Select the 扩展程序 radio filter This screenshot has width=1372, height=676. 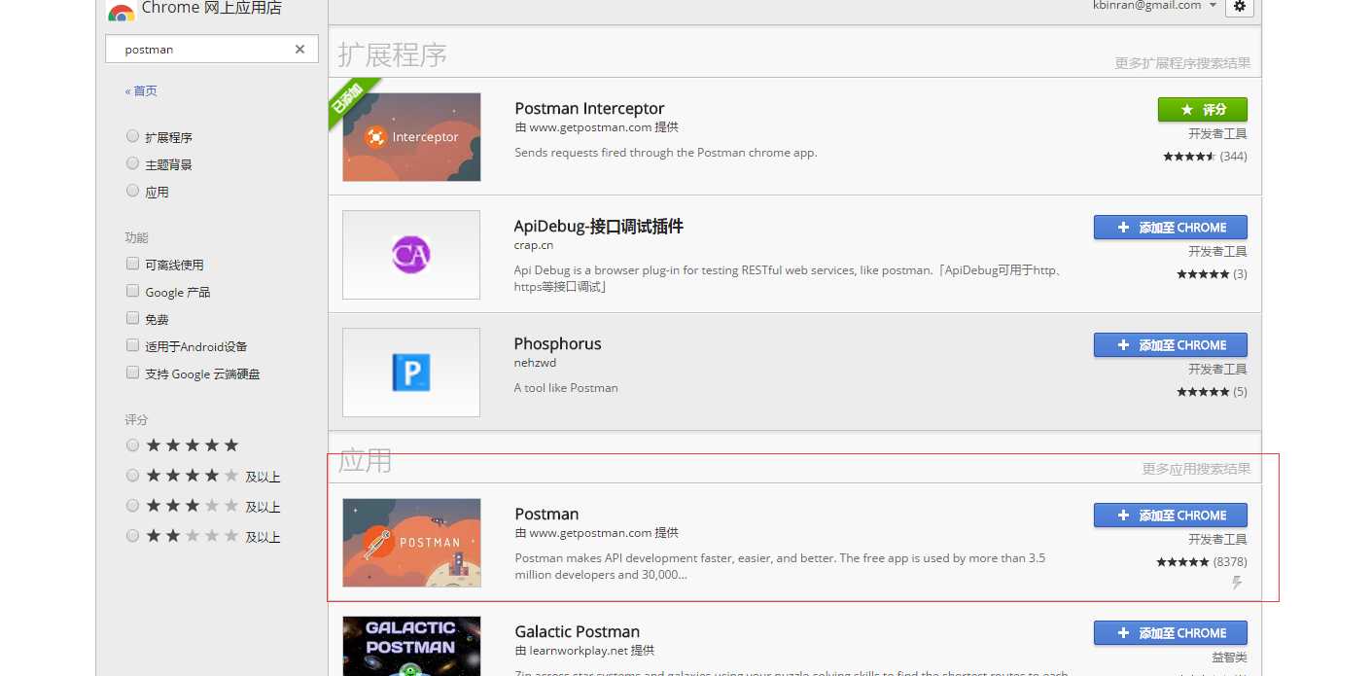pos(133,137)
